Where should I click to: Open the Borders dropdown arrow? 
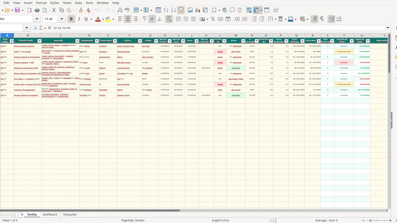click(275, 19)
